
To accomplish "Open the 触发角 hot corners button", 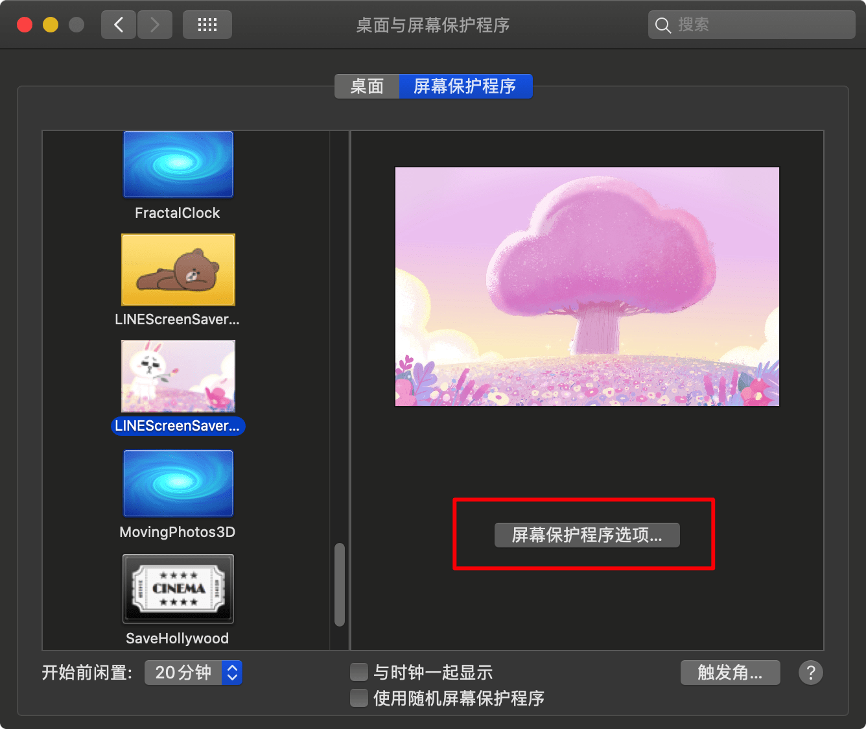I will 731,673.
